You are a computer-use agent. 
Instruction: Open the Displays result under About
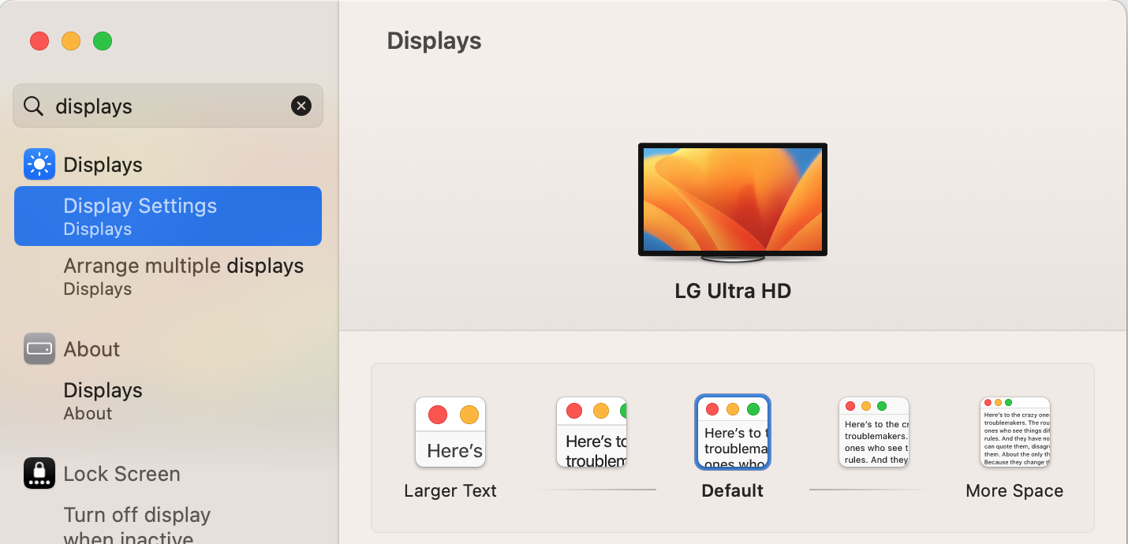[103, 401]
